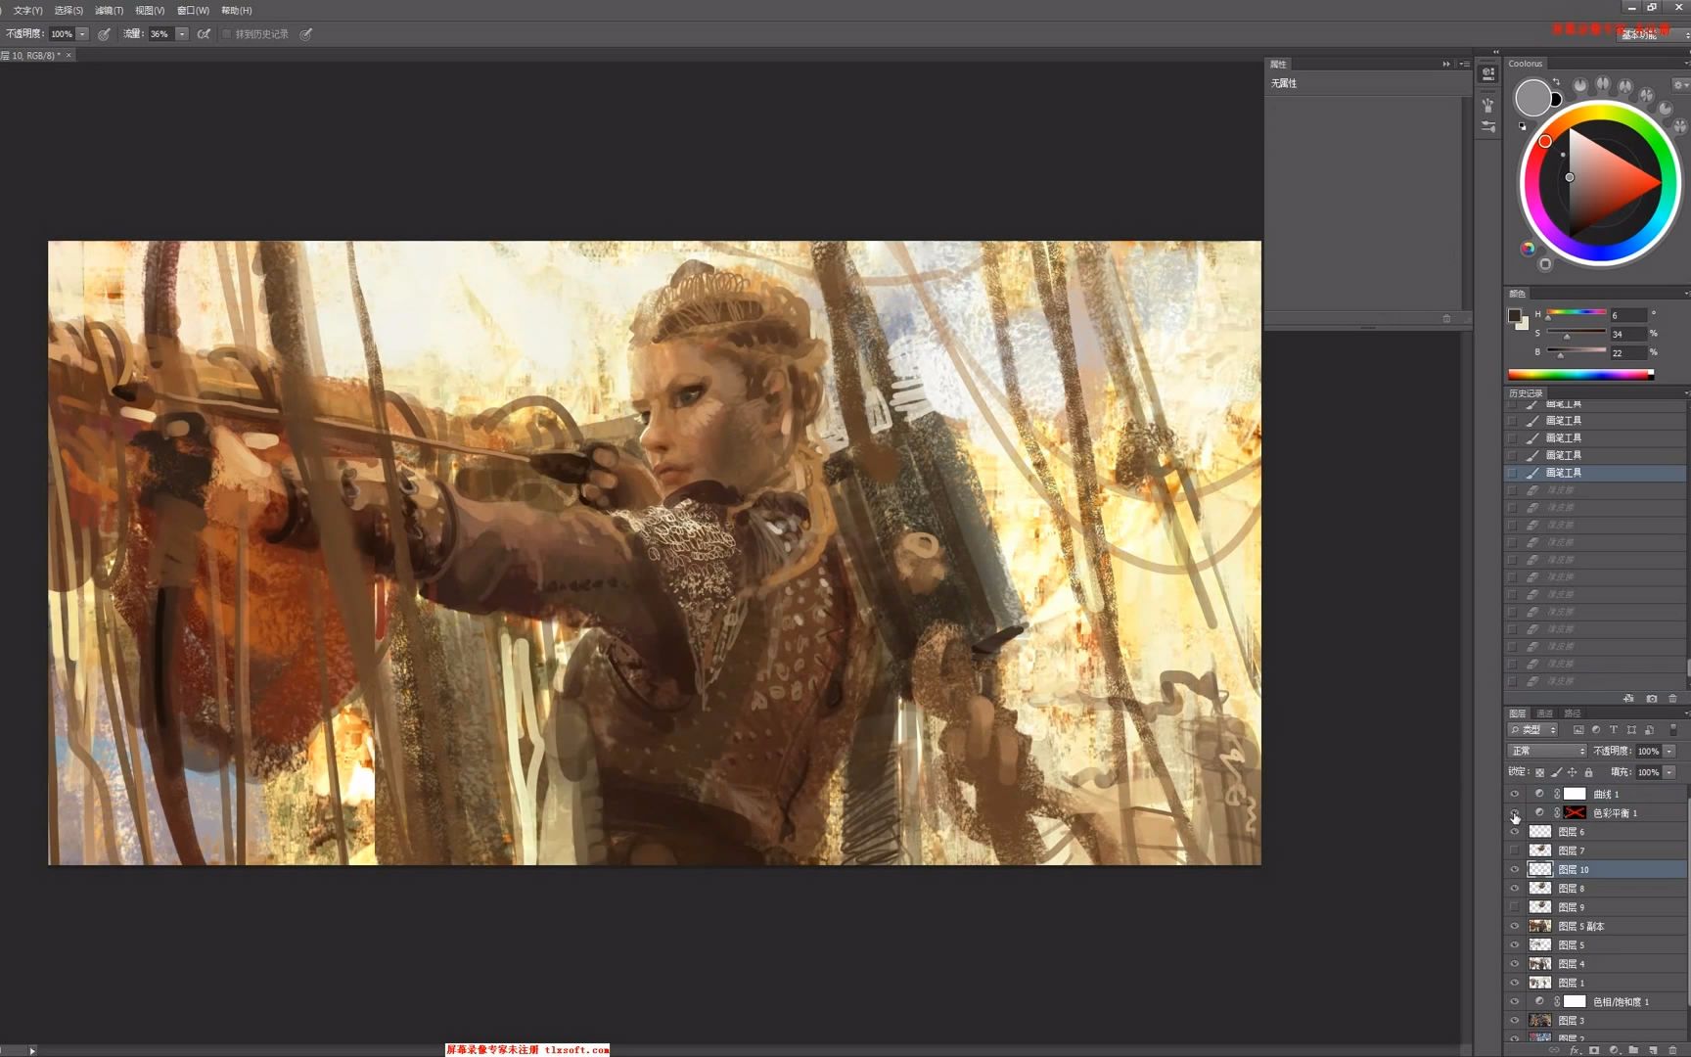Open opacity dropdown arrow in options bar
The height and width of the screenshot is (1057, 1691).
(83, 34)
